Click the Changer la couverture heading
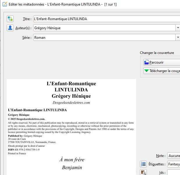Image resolution: width=180 pixels, height=175 pixels. pos(157,53)
